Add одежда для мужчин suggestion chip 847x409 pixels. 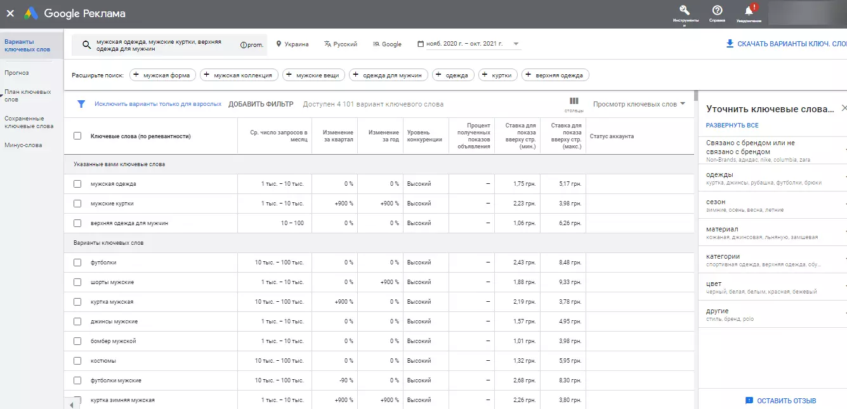(x=388, y=75)
